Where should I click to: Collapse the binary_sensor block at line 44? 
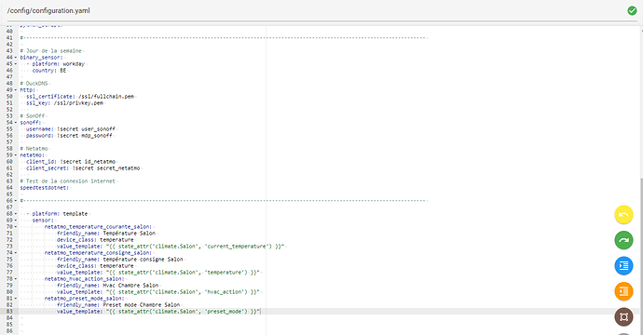coord(16,58)
